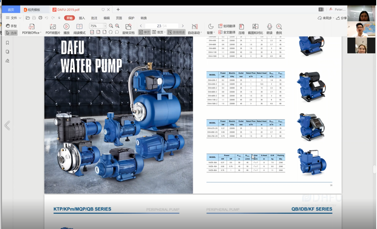Image resolution: width=377 pixels, height=229 pixels.
Task: Open the 保护 protect tab
Action: pos(131,18)
